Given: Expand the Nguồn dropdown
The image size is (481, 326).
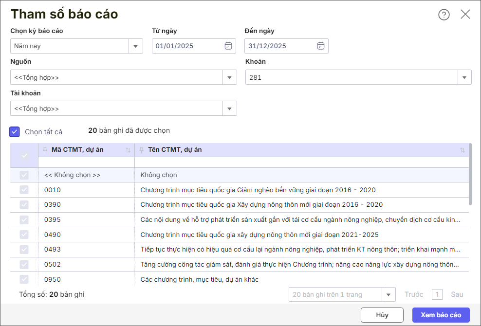Looking at the screenshot, I should tap(229, 77).
